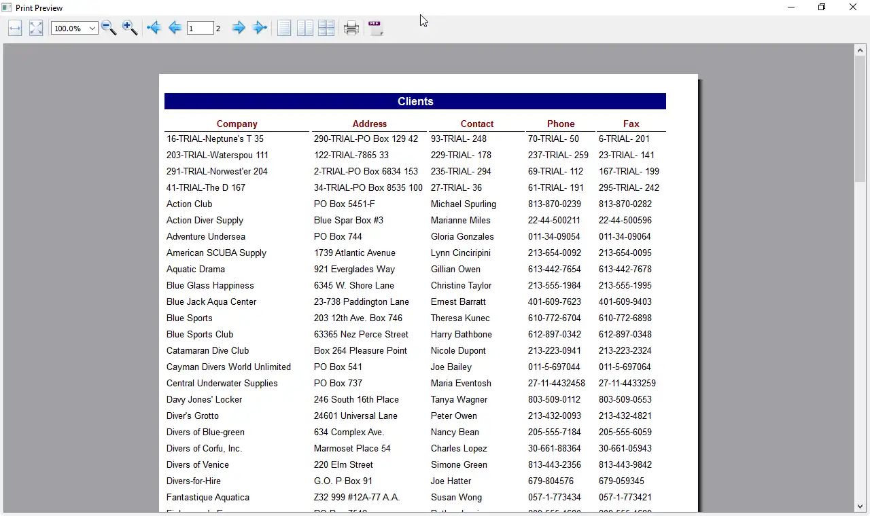Click the Print Preview window icon
The height and width of the screenshot is (516, 870).
click(7, 7)
